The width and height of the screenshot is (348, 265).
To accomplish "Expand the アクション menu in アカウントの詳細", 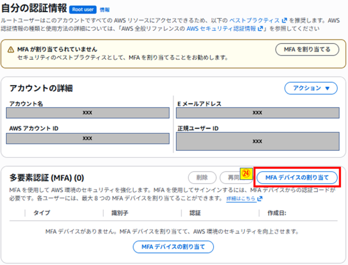I will (x=310, y=88).
